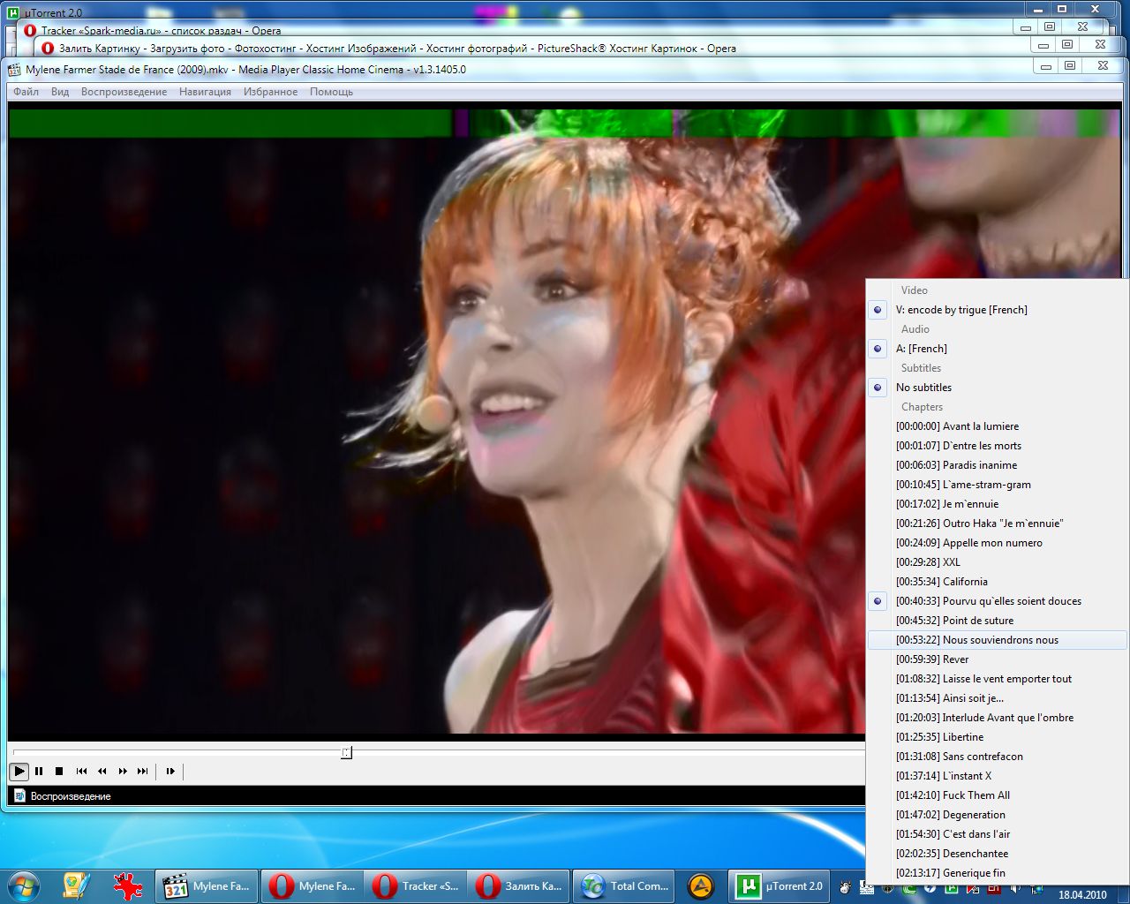Jump to chapter 'Fuck Them All'
The height and width of the screenshot is (904, 1130).
998,795
